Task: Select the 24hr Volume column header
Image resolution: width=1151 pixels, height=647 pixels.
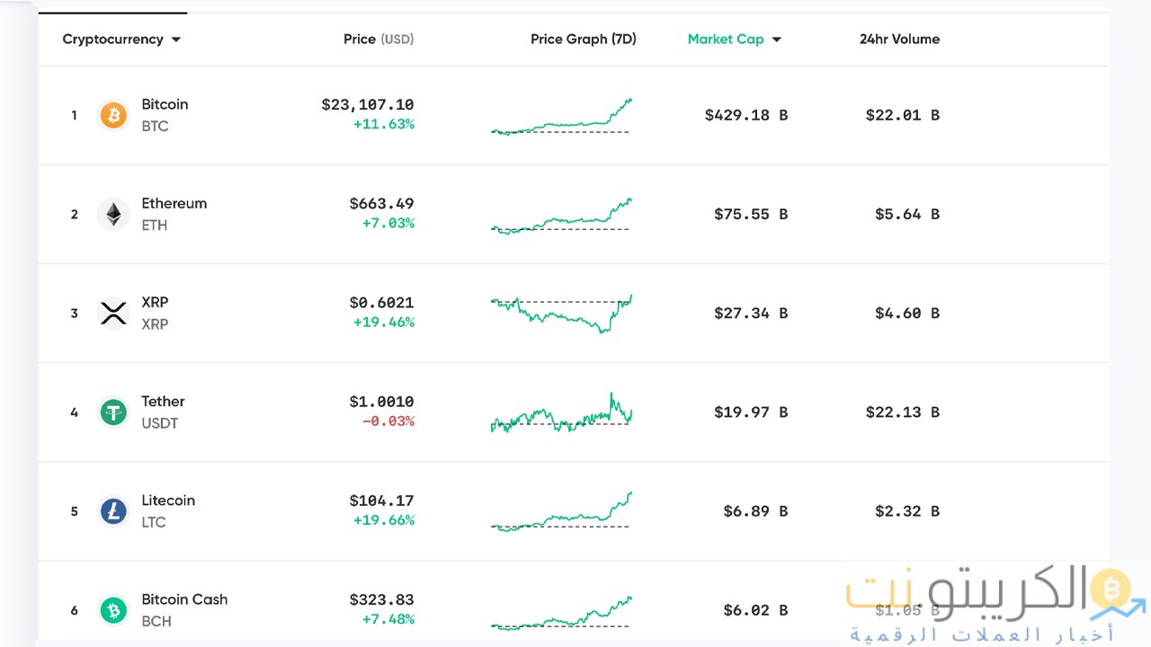Action: click(x=899, y=39)
